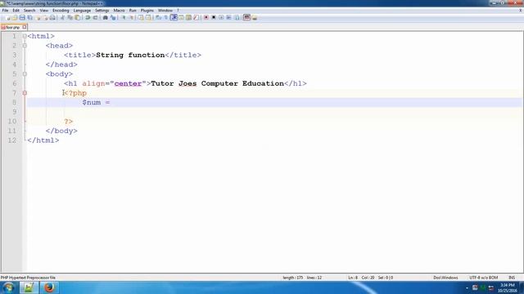Click the 'length : 175' status bar field
524x294 pixels.
[293, 278]
